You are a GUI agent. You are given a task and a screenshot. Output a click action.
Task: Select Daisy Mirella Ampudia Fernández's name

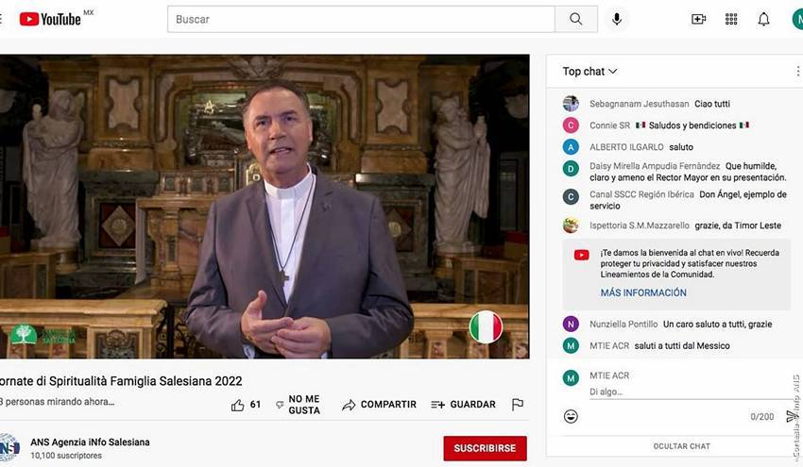tap(655, 166)
